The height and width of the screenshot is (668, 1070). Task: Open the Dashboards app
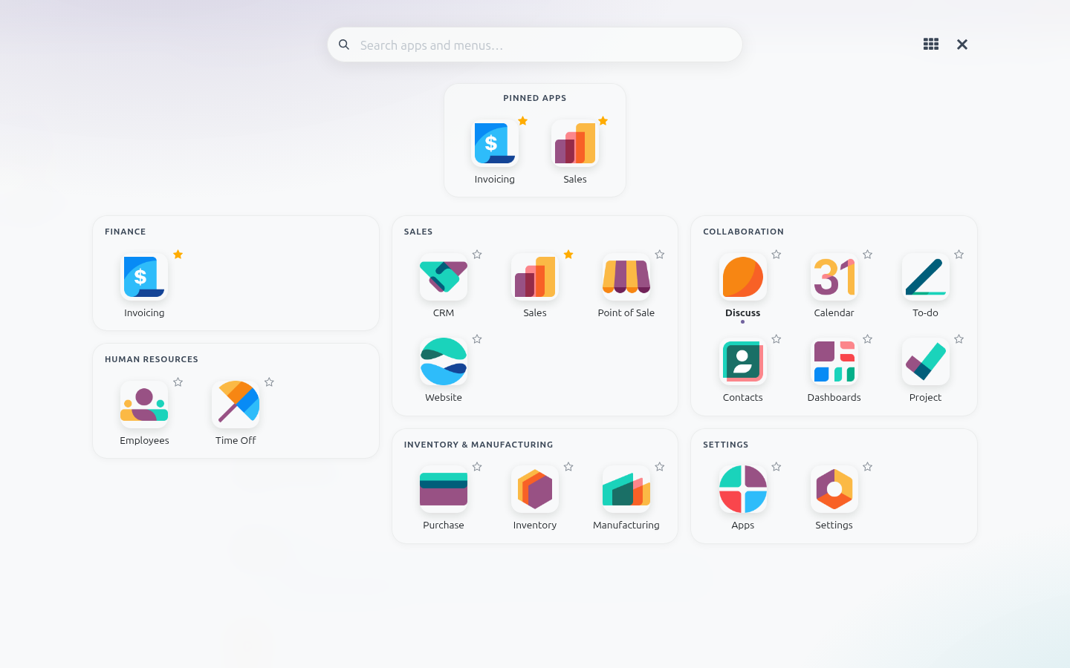coord(834,361)
